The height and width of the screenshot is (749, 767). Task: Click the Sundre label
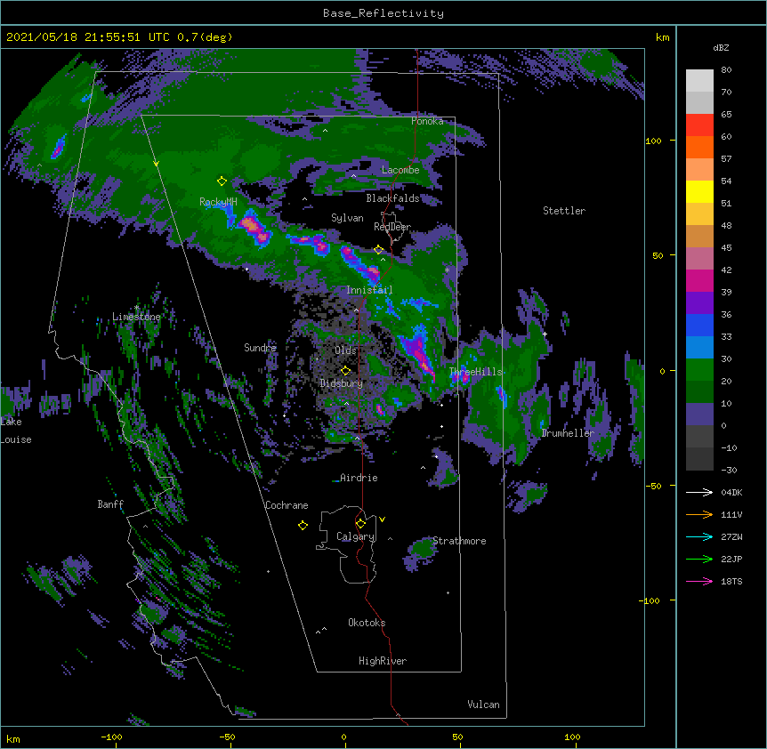260,348
